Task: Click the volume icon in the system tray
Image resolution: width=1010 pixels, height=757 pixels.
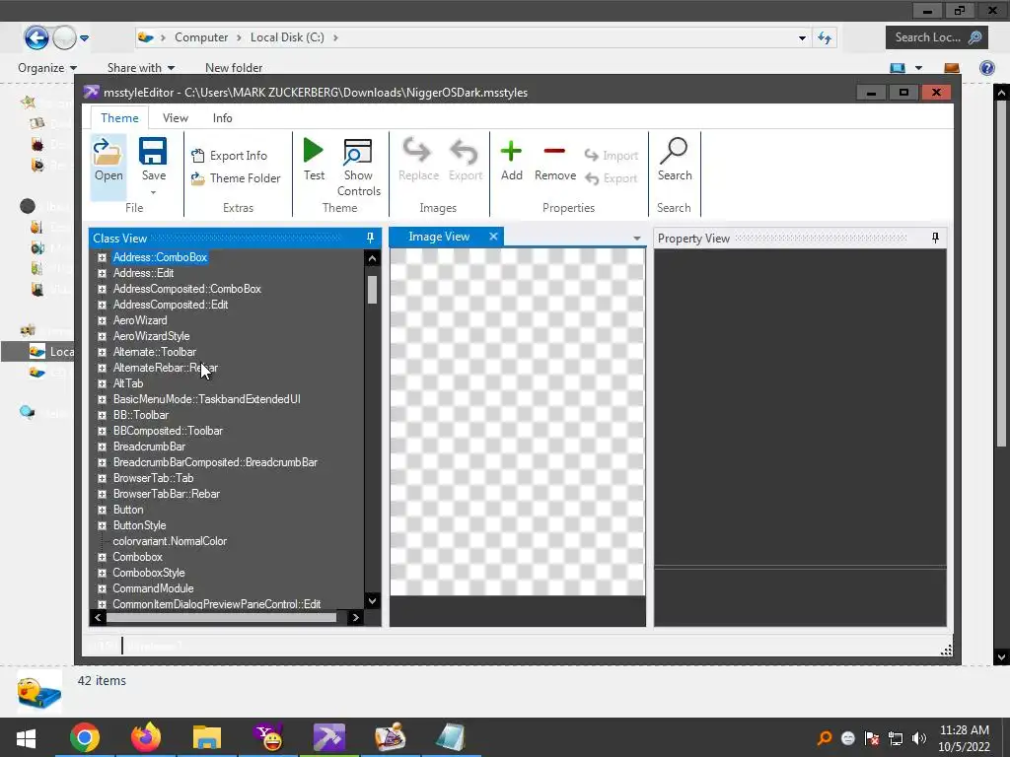Action: click(x=919, y=738)
